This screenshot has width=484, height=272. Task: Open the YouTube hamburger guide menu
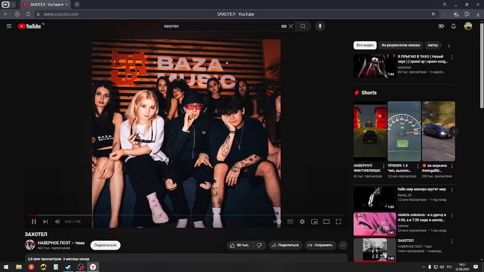[x=9, y=26]
